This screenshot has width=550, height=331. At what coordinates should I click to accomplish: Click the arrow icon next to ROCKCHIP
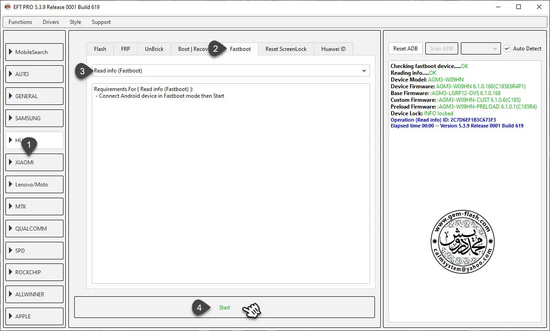(x=10, y=272)
